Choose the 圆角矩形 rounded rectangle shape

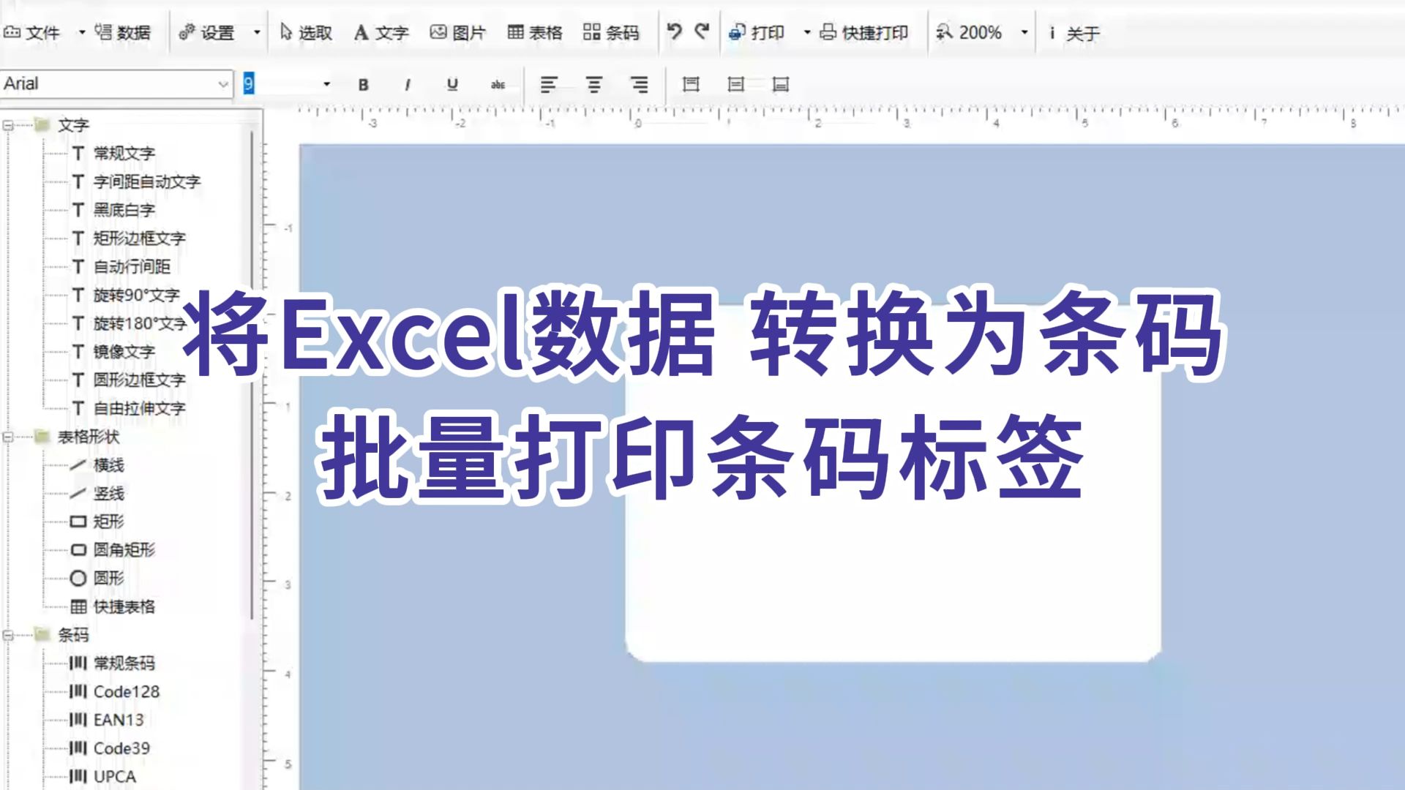pyautogui.click(x=124, y=550)
